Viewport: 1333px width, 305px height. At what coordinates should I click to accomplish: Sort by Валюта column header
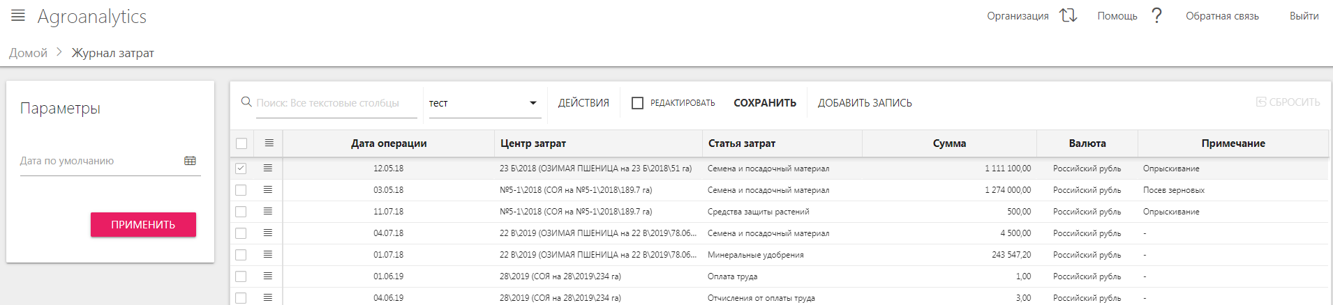(1087, 143)
